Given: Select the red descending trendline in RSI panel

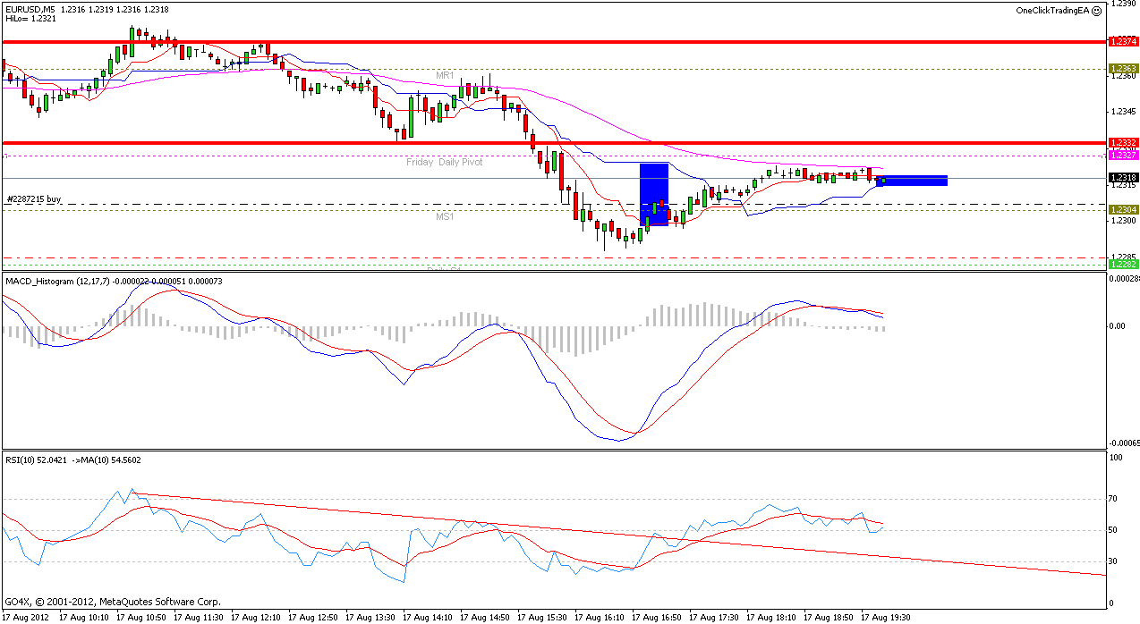Looking at the screenshot, I should tap(620, 534).
